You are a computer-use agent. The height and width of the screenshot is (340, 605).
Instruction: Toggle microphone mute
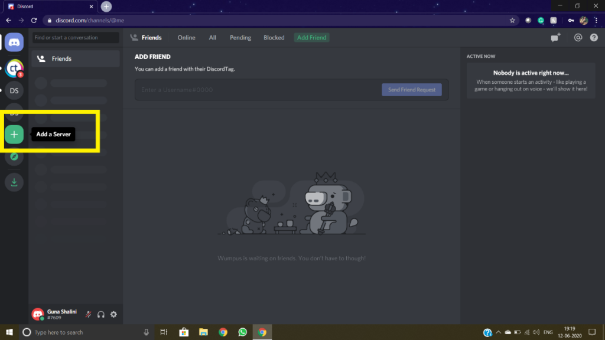(89, 314)
